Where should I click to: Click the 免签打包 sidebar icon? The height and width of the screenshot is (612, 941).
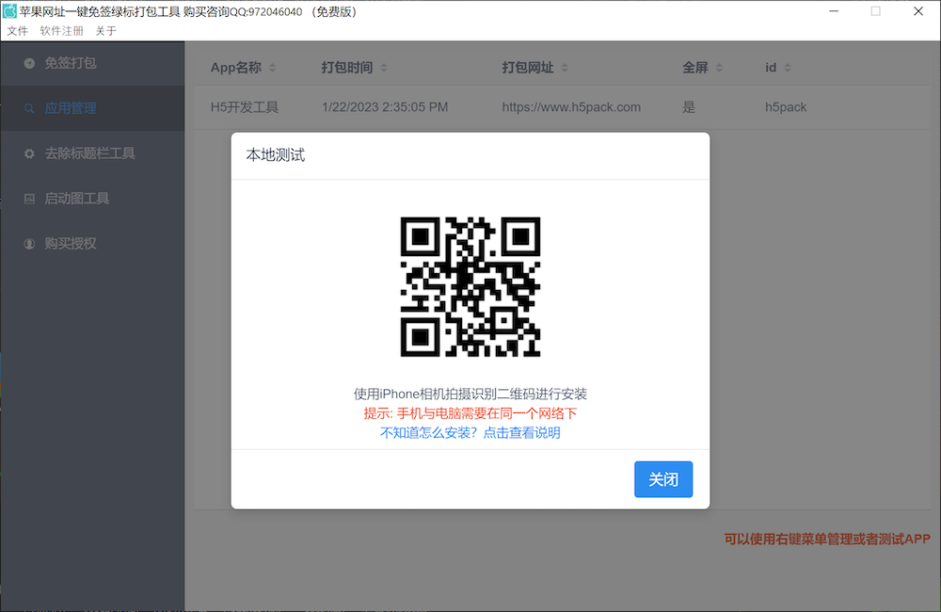point(29,63)
